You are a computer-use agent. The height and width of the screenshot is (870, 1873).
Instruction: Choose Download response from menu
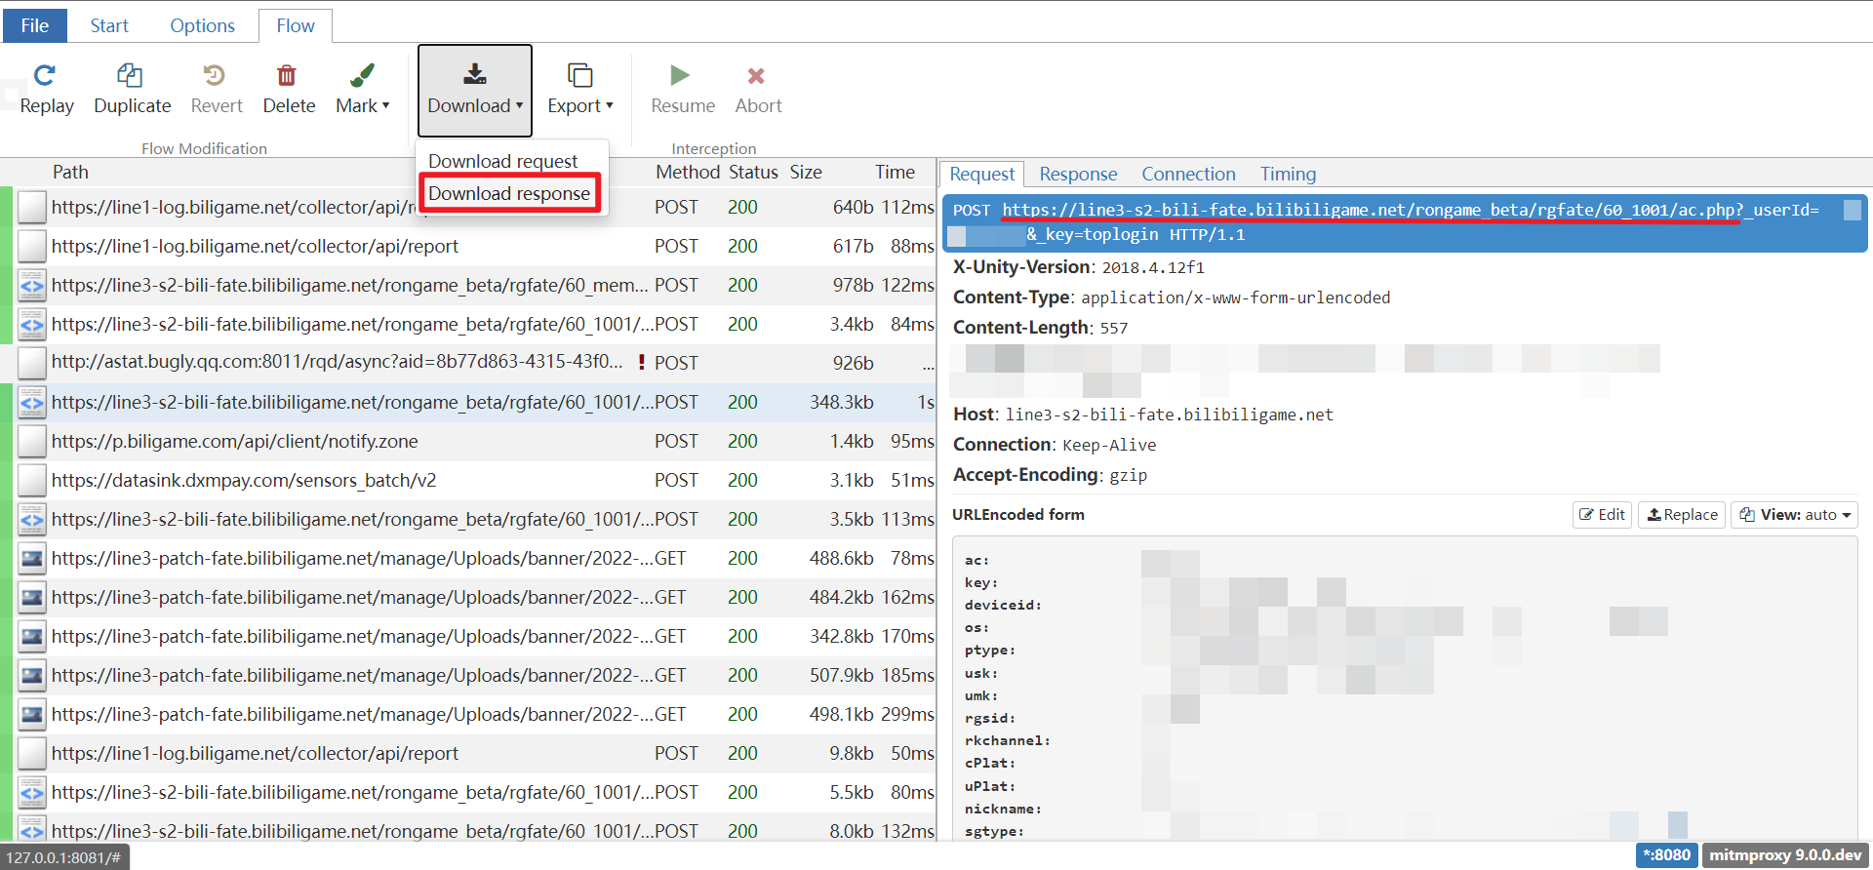(x=509, y=193)
